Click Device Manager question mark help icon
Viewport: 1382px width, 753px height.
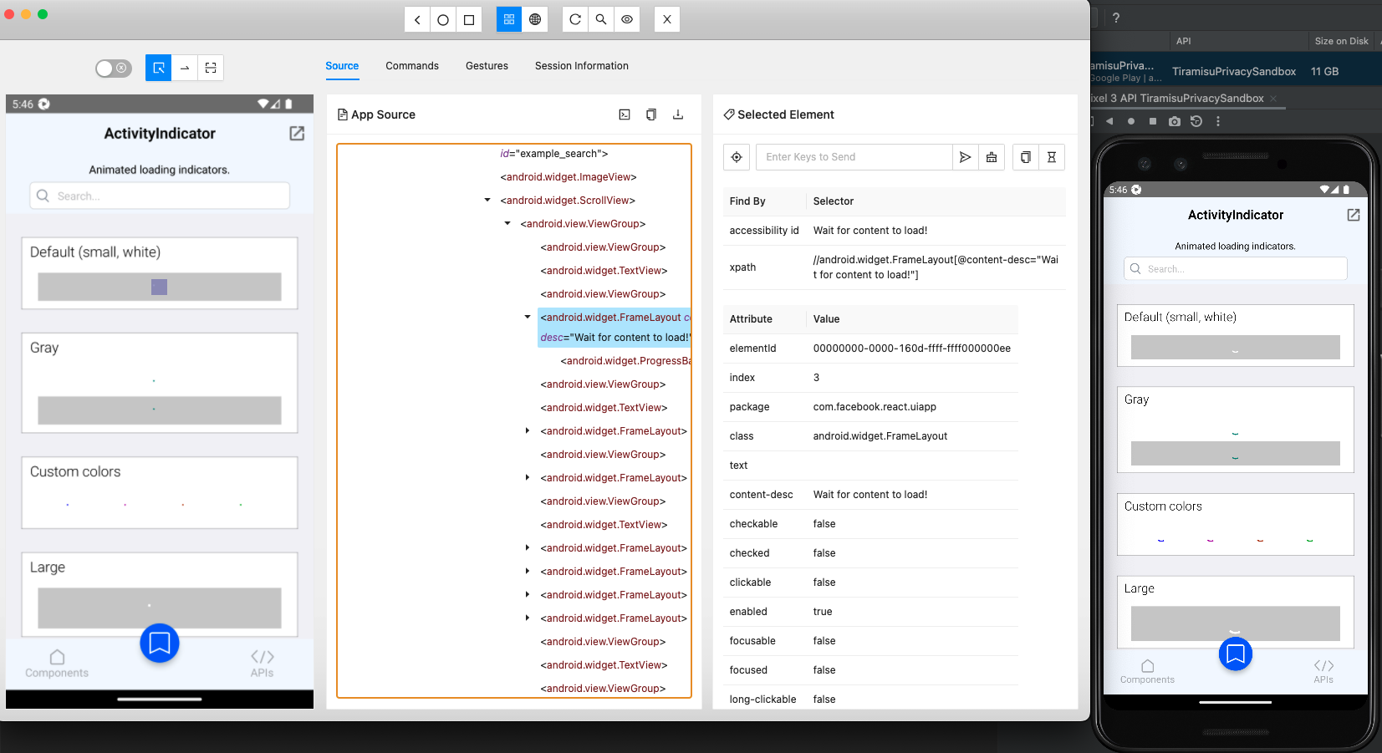click(1116, 18)
